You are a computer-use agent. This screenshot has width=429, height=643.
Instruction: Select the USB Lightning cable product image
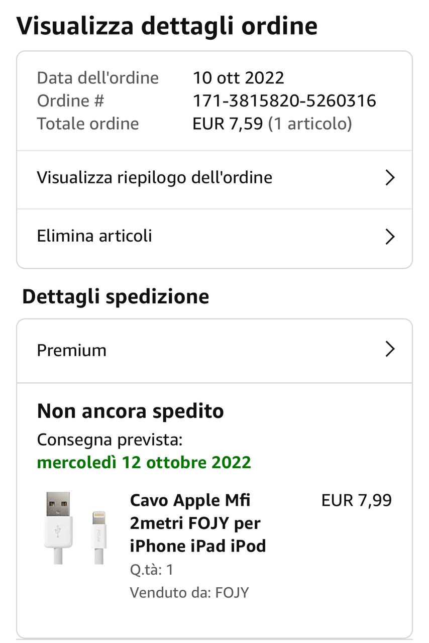(75, 528)
